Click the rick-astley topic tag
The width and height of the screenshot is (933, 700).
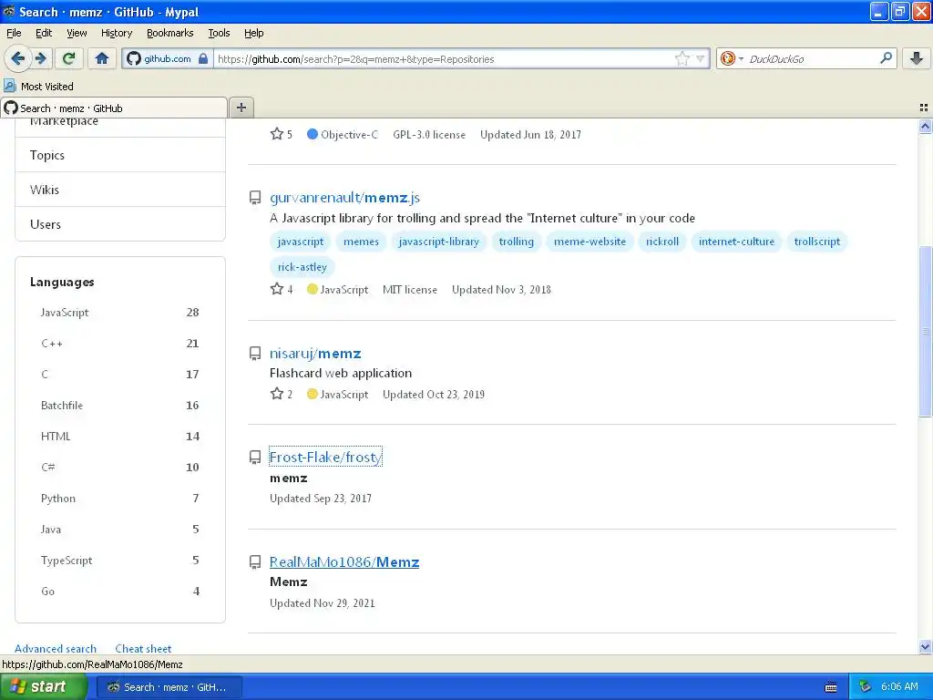pyautogui.click(x=302, y=267)
